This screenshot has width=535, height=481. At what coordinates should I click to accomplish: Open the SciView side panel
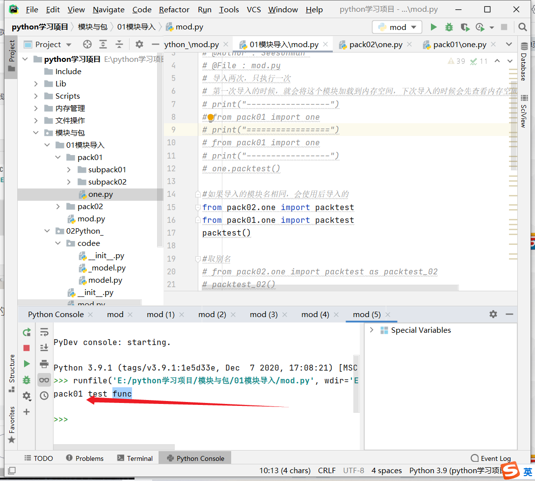click(524, 111)
